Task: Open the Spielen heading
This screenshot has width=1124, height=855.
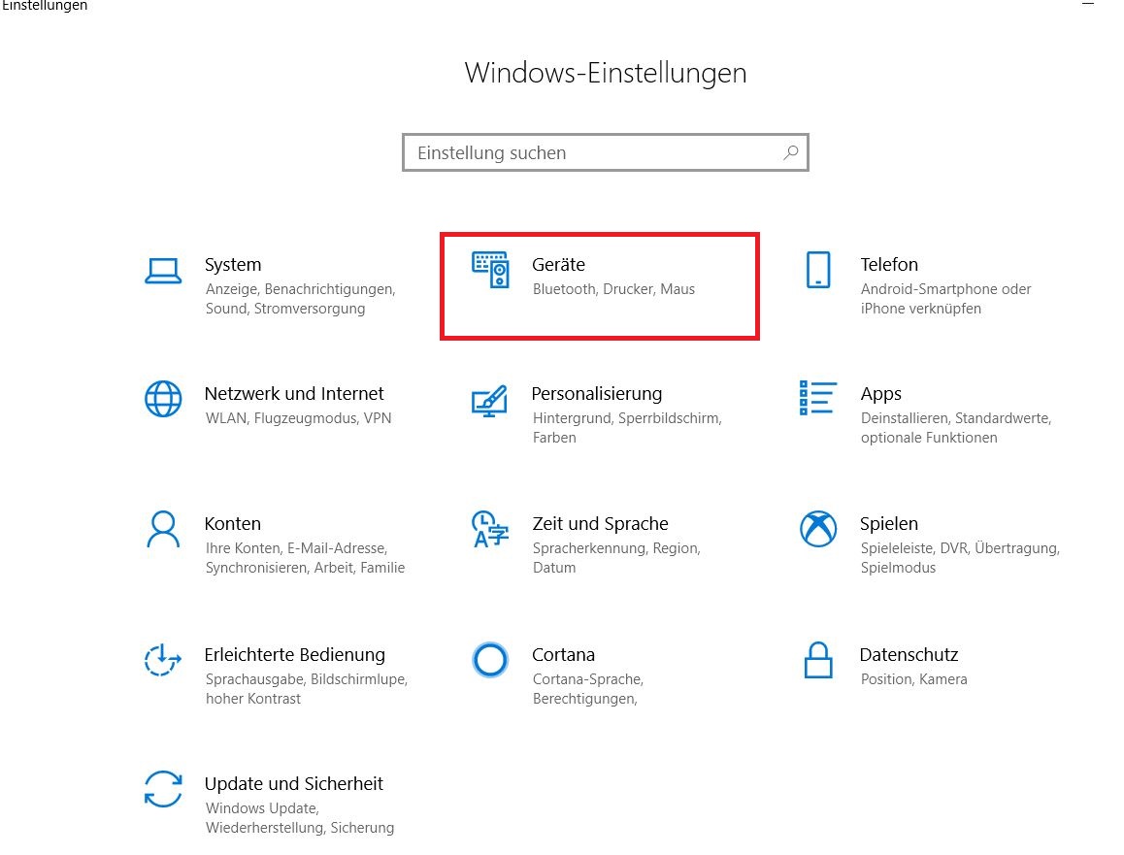Action: (x=889, y=524)
